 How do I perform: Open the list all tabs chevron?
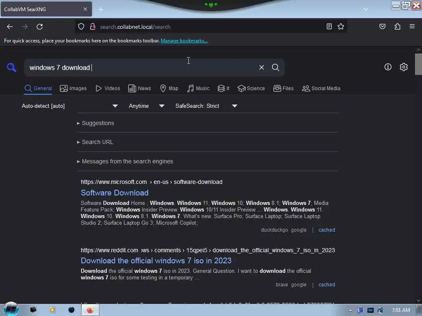[x=366, y=9]
